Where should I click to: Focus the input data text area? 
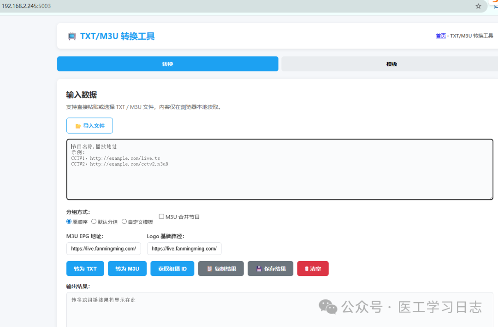[x=280, y=169]
